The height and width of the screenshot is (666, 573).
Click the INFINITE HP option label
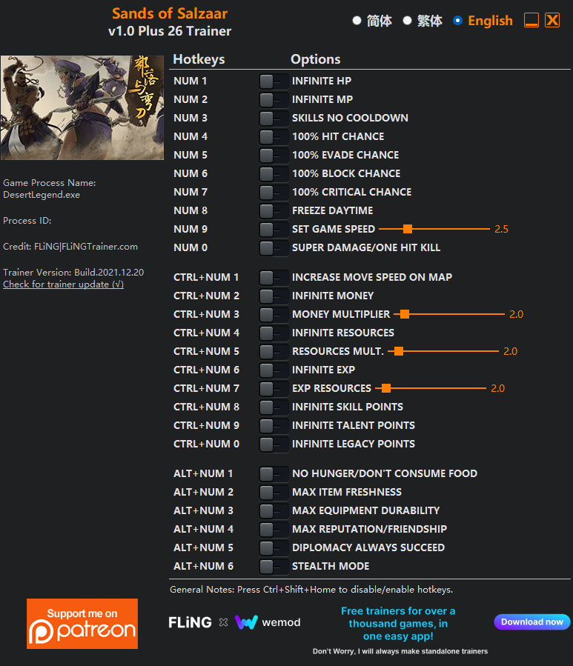(x=322, y=81)
